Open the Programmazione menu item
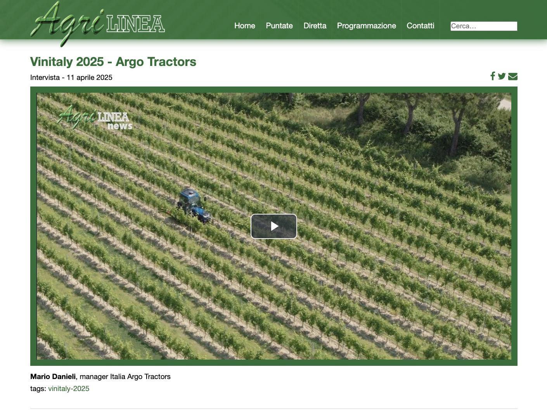Viewport: 547px width, 412px height. [367, 26]
